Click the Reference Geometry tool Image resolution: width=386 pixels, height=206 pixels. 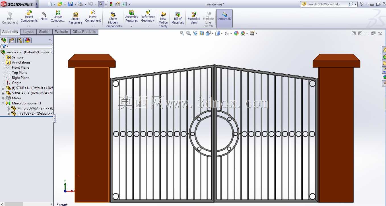click(x=148, y=16)
